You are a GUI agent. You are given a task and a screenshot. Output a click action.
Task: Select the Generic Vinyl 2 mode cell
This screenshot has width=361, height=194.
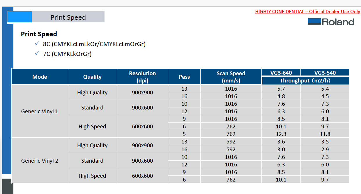tap(40, 161)
